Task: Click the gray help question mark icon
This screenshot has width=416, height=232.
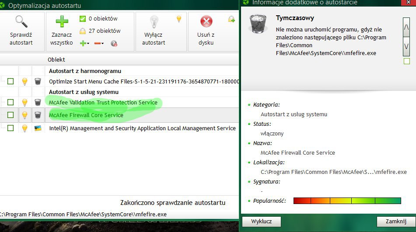Action: (114, 43)
